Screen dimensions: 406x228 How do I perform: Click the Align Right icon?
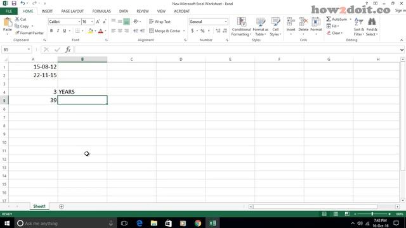click(x=127, y=31)
